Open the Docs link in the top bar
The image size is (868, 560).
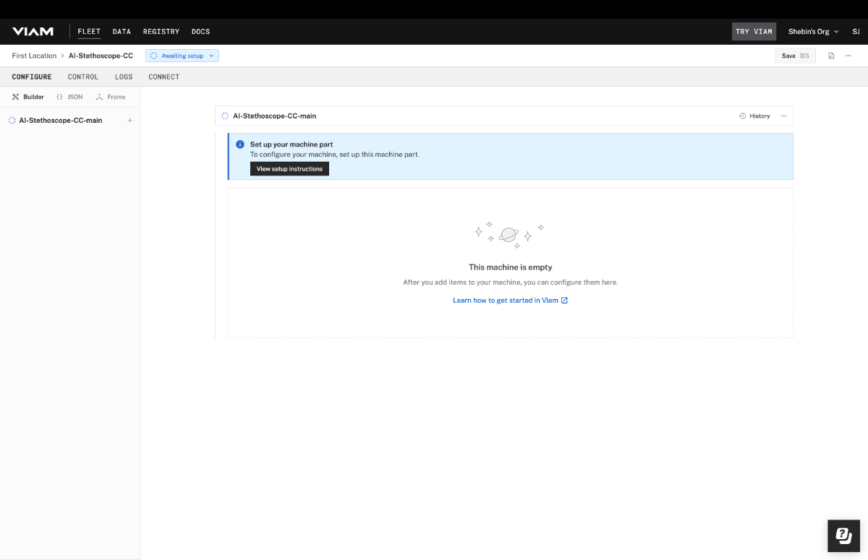click(200, 32)
